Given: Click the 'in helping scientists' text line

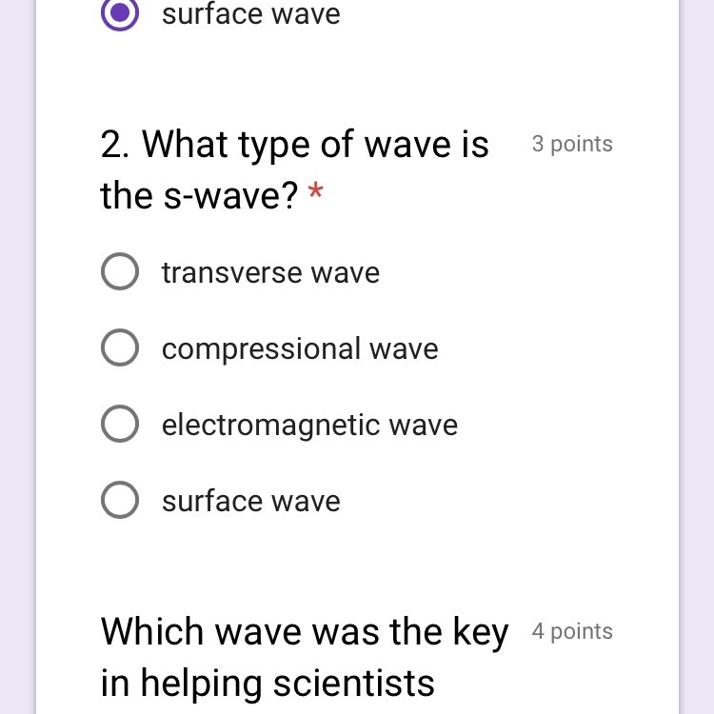Looking at the screenshot, I should point(268,683).
